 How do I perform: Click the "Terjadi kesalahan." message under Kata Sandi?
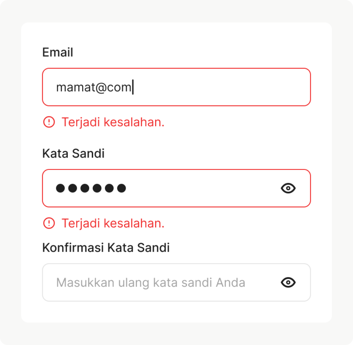(113, 223)
